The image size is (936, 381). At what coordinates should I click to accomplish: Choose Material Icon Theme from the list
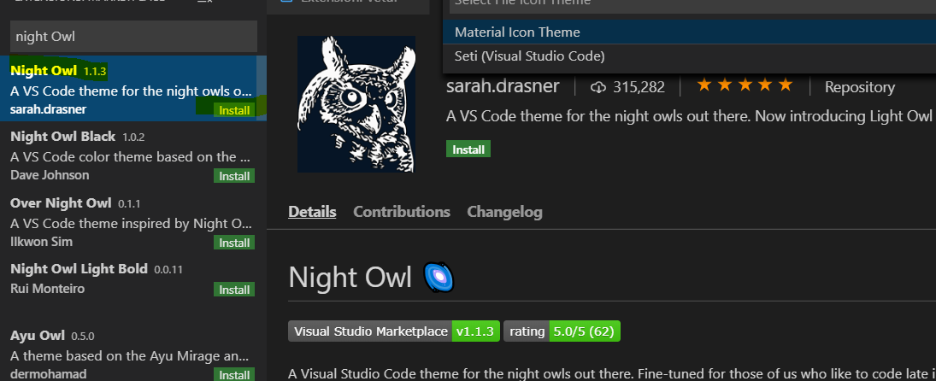pos(690,32)
